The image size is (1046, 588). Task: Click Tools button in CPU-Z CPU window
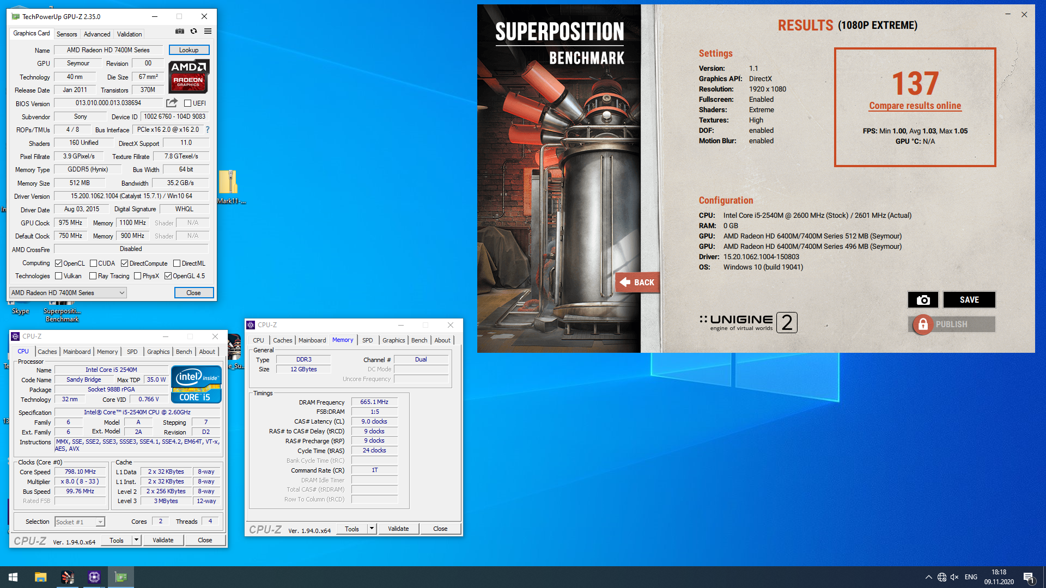click(x=117, y=540)
